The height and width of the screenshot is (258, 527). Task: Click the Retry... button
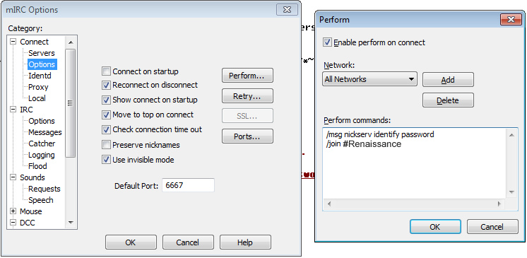tap(247, 96)
